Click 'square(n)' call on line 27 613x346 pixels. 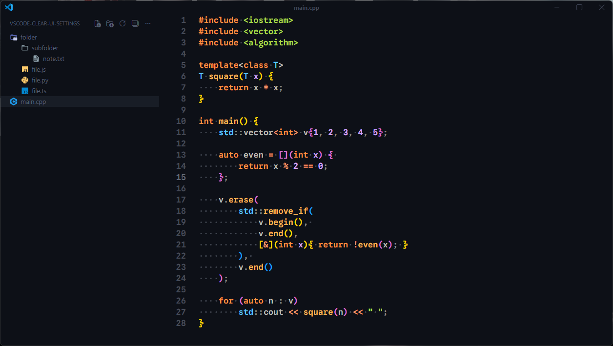(x=326, y=312)
